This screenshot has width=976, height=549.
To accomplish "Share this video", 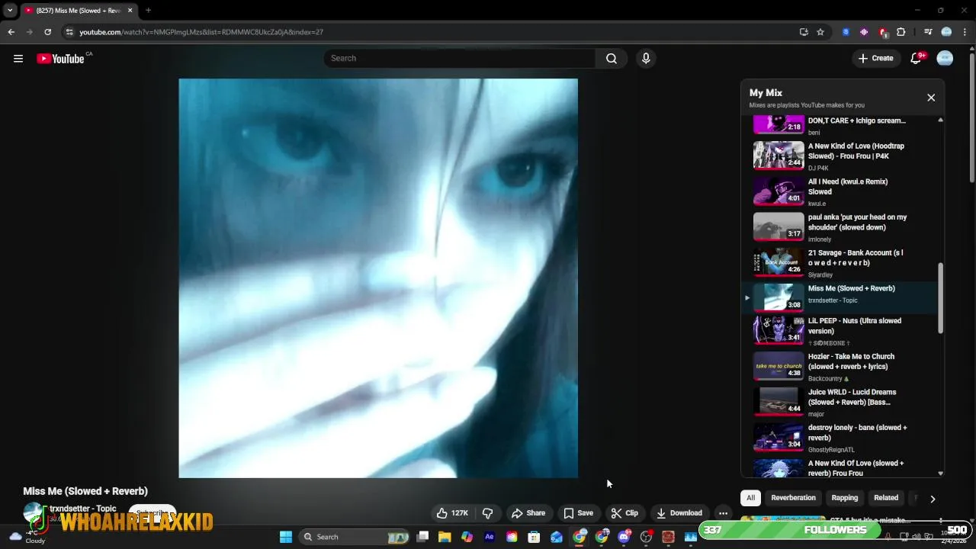I will (528, 513).
